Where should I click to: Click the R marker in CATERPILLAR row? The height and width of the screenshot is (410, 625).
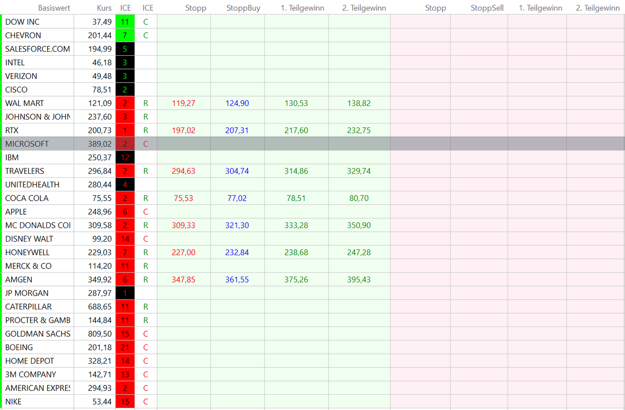145,307
